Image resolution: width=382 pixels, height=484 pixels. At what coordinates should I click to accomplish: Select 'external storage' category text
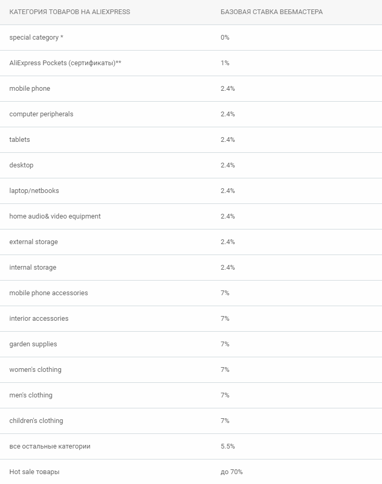(33, 242)
